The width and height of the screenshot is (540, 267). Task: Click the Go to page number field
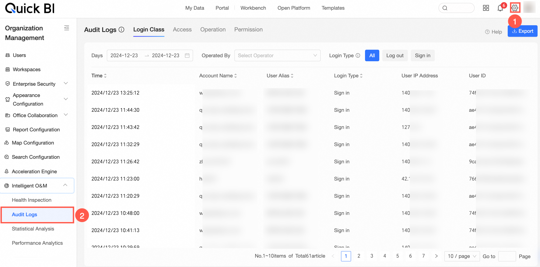pos(507,256)
